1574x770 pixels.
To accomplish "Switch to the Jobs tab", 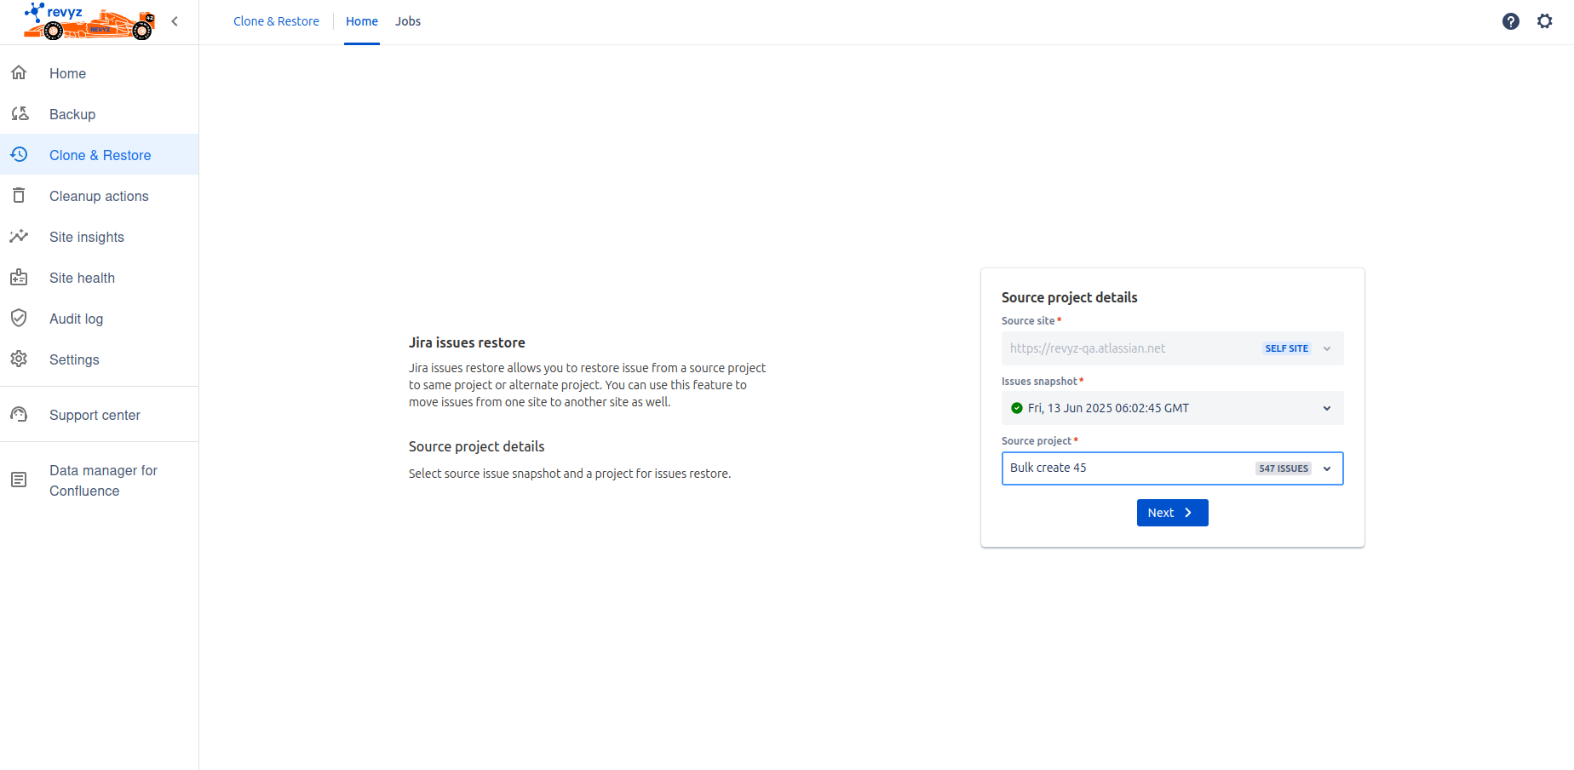I will [x=407, y=21].
